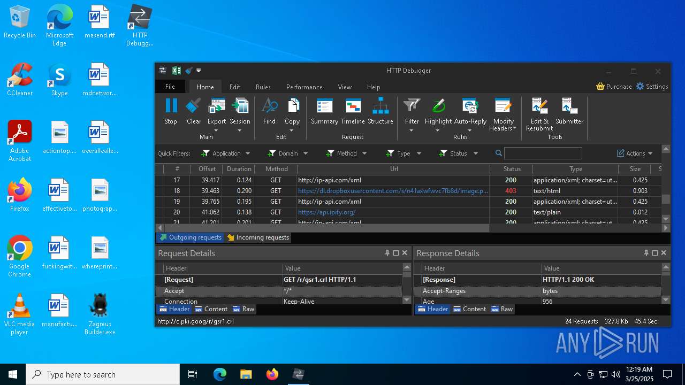Switch to the Performance ribbon tab
Image resolution: width=685 pixels, height=385 pixels.
click(304, 87)
